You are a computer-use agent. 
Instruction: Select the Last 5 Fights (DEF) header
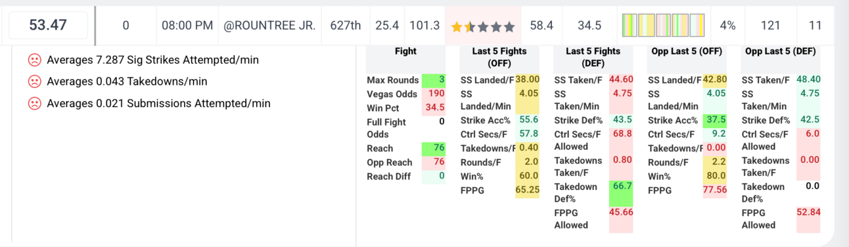[x=593, y=57]
